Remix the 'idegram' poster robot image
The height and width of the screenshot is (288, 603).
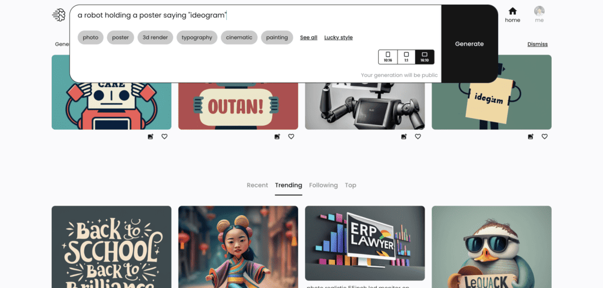pyautogui.click(x=531, y=136)
